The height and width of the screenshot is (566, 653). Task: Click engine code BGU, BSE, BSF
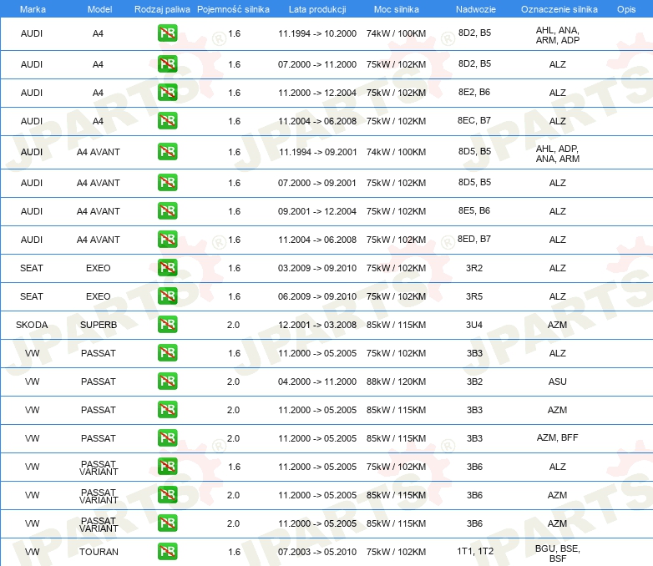558,553
